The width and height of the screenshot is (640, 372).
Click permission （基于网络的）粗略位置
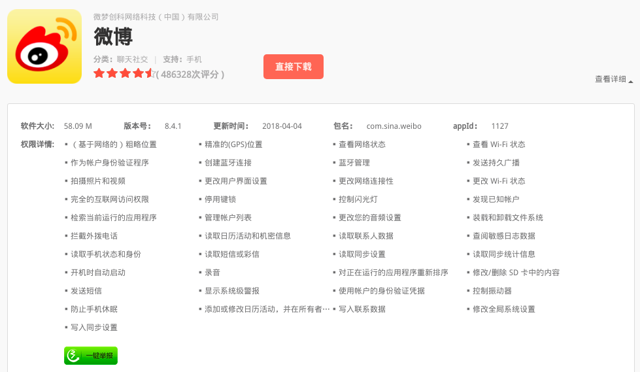114,144
